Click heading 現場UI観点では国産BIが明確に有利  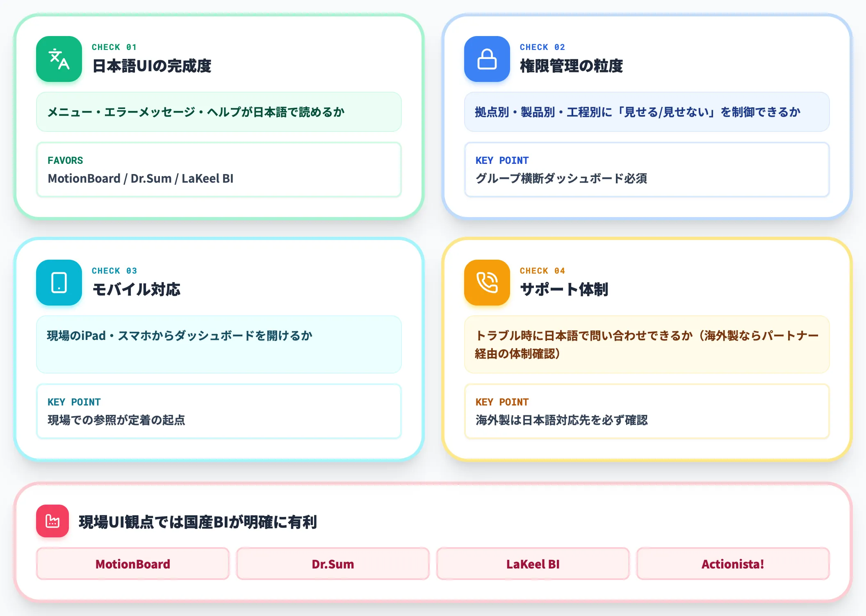(198, 522)
